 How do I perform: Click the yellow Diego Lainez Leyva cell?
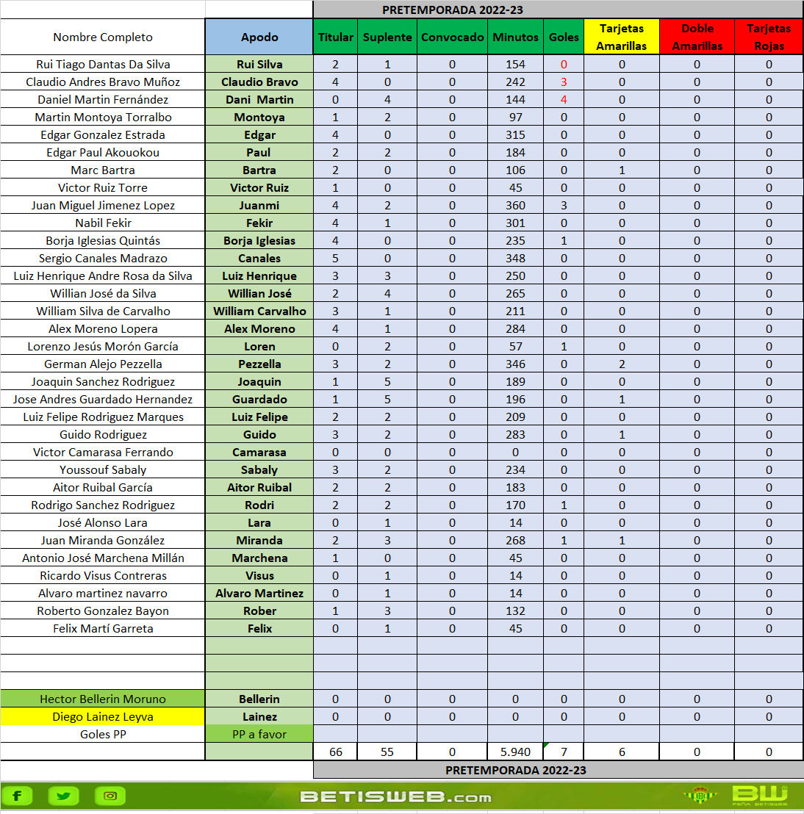click(103, 717)
